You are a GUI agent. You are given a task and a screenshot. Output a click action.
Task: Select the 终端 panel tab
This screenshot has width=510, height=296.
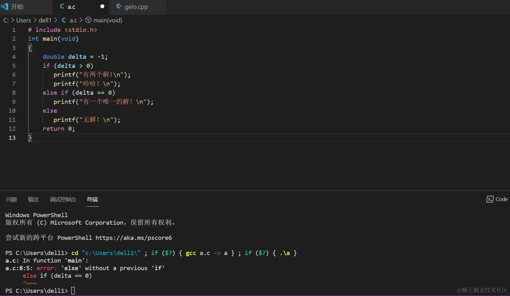(x=92, y=199)
